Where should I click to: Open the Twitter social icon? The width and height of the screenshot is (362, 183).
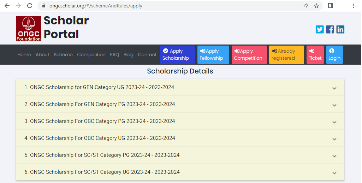coord(320,30)
